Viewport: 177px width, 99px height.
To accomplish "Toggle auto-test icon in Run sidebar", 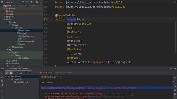I will (x=2, y=81).
